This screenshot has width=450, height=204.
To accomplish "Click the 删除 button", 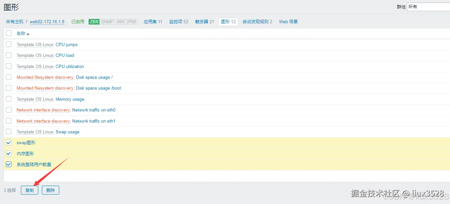I will pyautogui.click(x=50, y=190).
